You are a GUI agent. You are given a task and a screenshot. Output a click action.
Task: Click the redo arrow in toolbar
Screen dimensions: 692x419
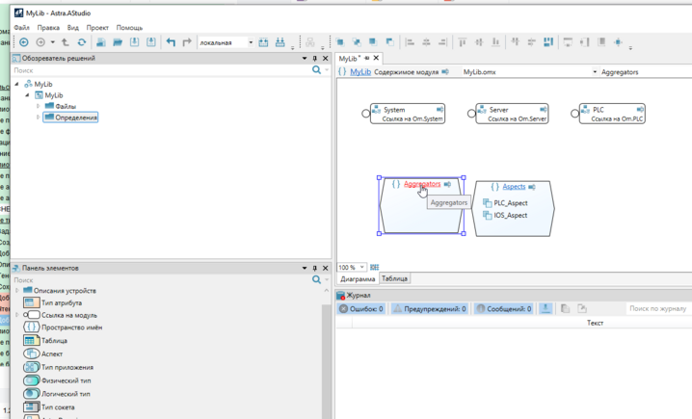187,42
